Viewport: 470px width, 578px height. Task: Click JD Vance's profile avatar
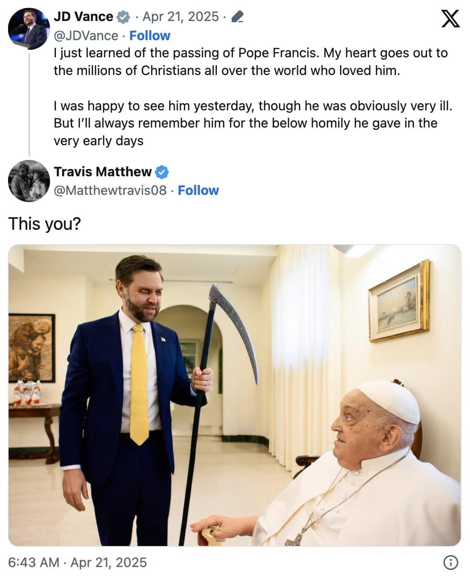click(x=29, y=28)
